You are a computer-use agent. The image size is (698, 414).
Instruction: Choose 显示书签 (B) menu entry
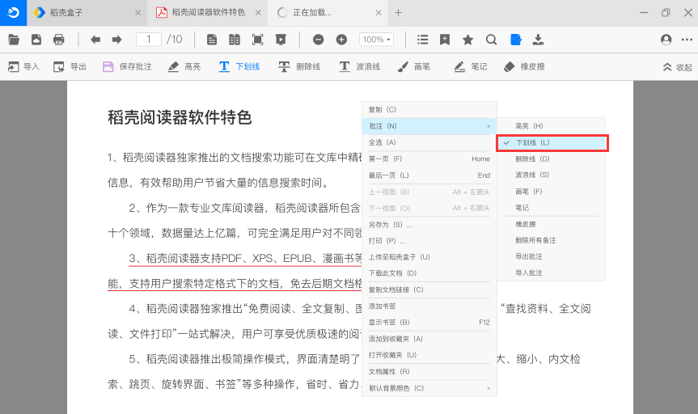[x=429, y=323]
